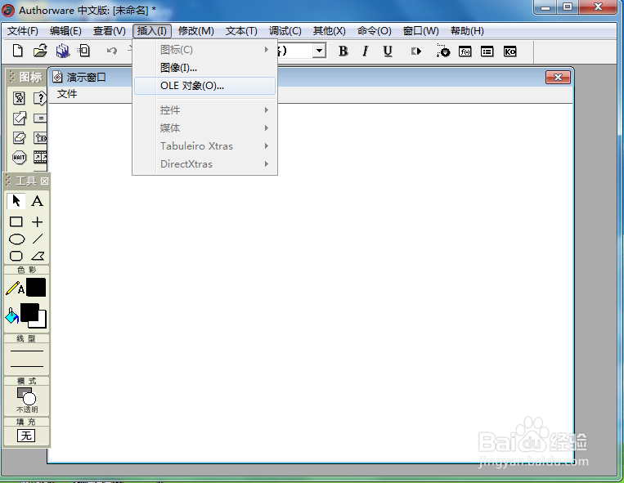Open the Window menu 窗口(W)
The height and width of the screenshot is (483, 624).
[x=420, y=31]
